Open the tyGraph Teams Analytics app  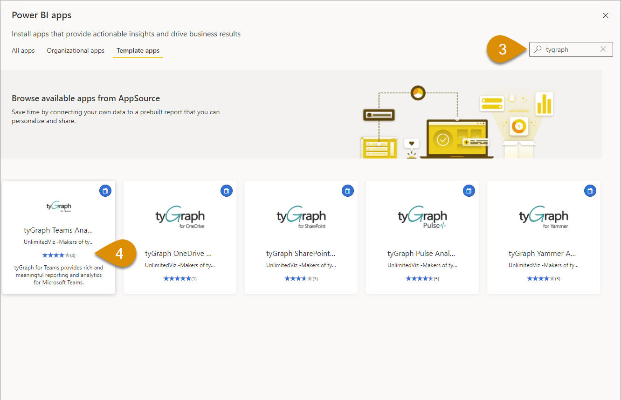pos(58,230)
